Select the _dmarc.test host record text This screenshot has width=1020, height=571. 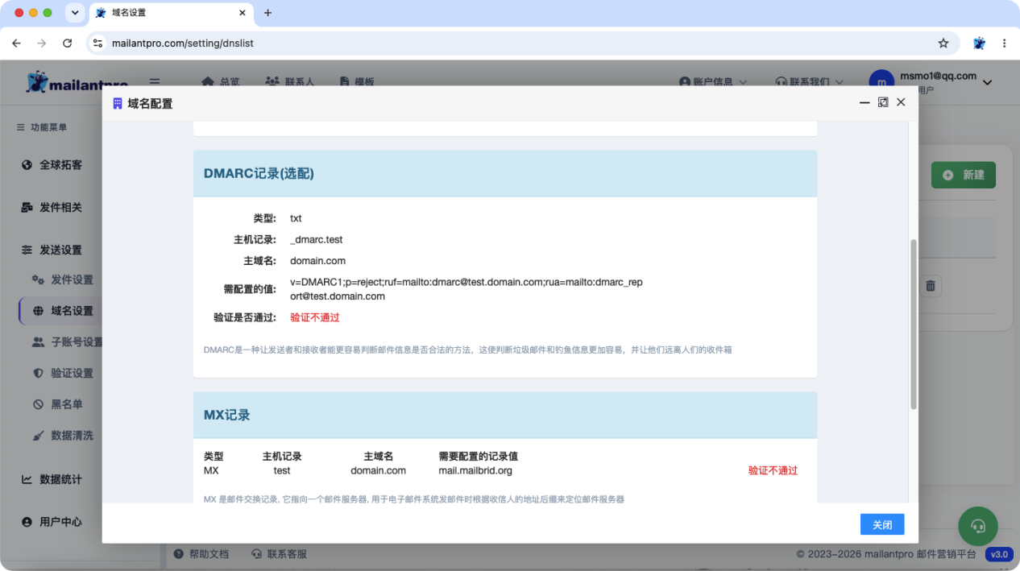(317, 239)
